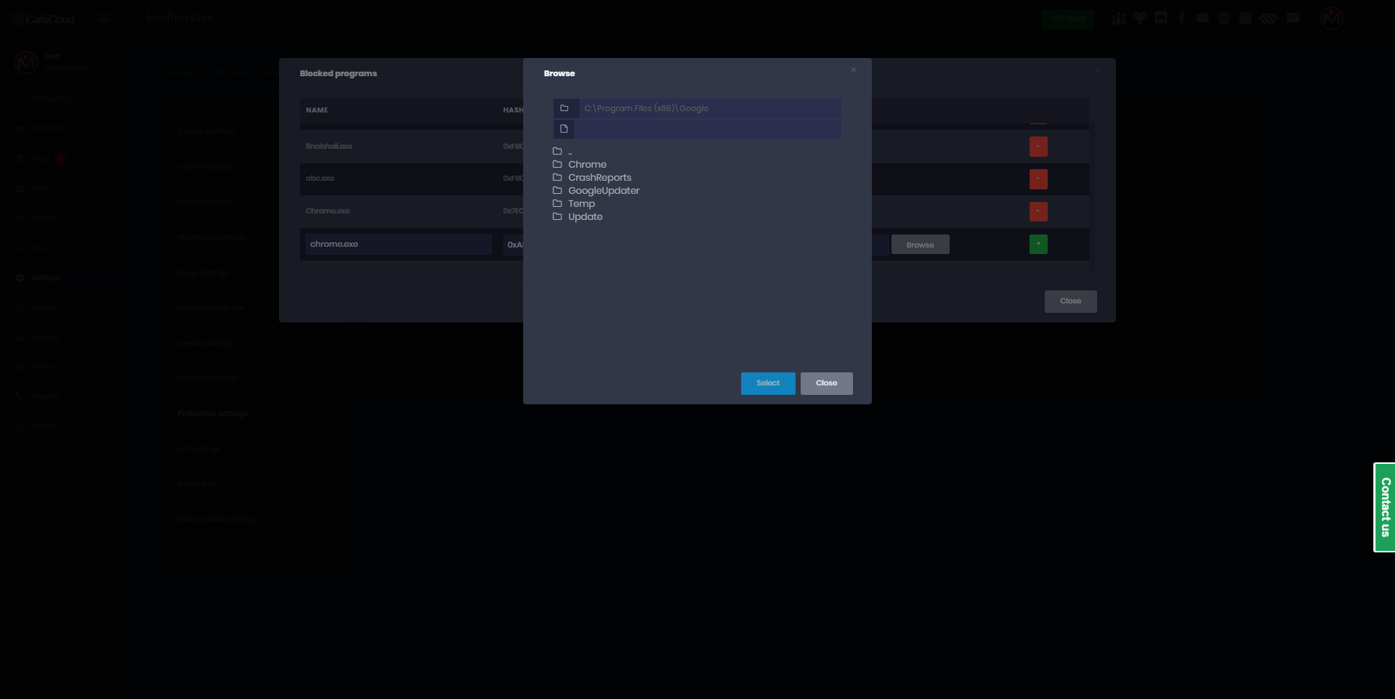Open Events in the sidebar
The width and height of the screenshot is (1395, 699).
35,367
